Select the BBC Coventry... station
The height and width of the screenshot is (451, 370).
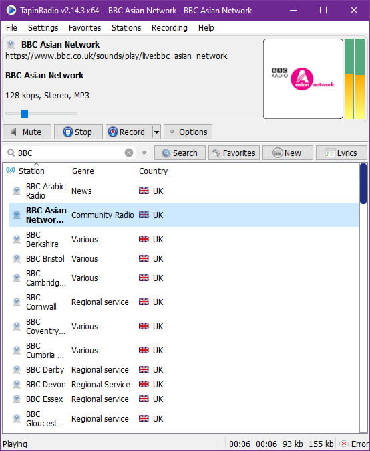pyautogui.click(x=184, y=326)
